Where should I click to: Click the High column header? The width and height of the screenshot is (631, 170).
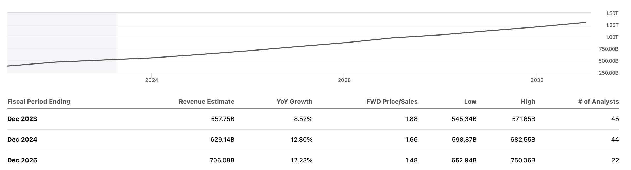click(528, 102)
